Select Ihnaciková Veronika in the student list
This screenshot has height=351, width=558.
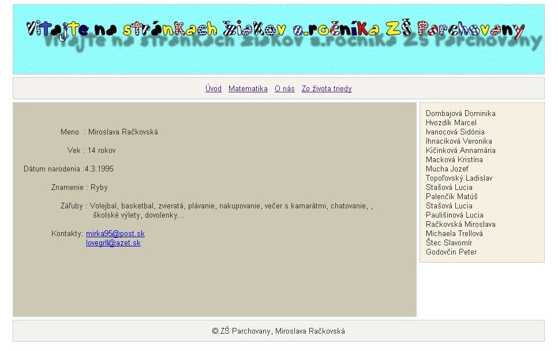point(459,141)
